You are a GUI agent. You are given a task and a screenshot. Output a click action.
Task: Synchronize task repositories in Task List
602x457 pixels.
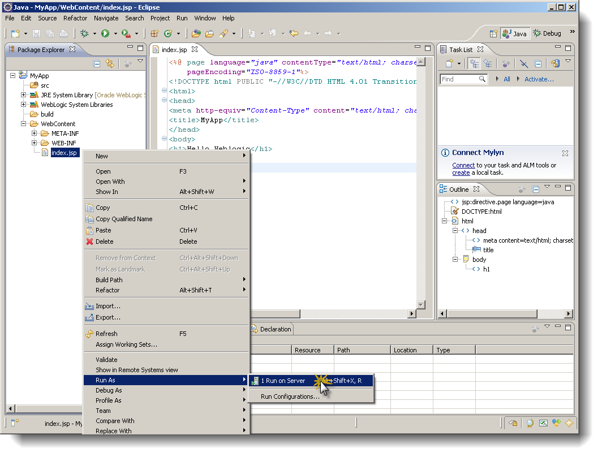(556, 63)
